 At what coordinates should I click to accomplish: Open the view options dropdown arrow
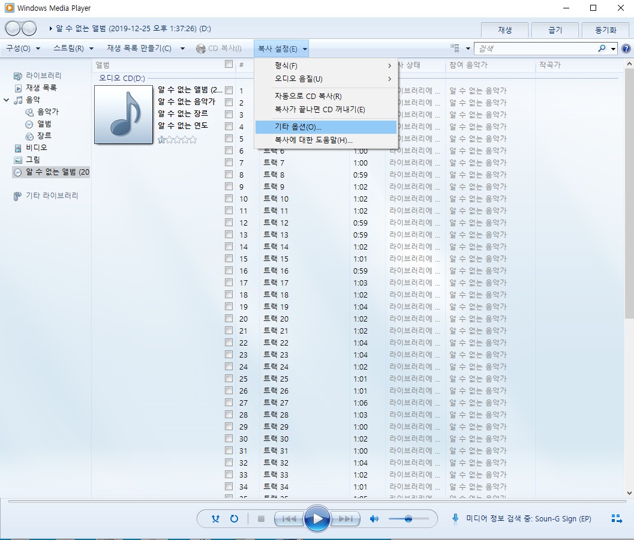pos(468,49)
